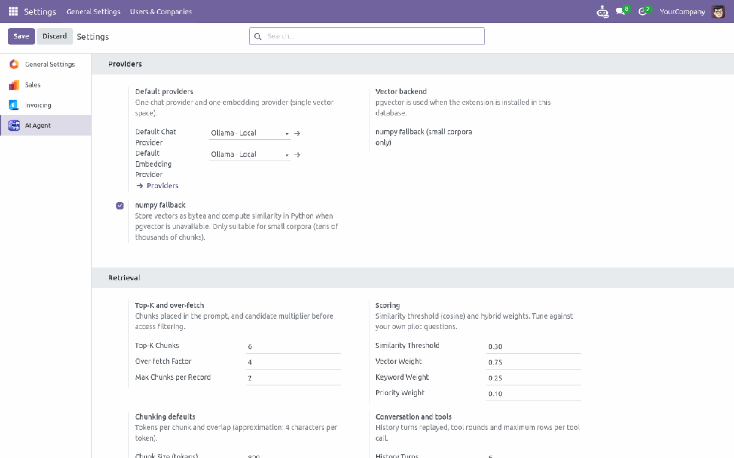Image resolution: width=734 pixels, height=458 pixels.
Task: Open the apps grid menu
Action: point(13,12)
